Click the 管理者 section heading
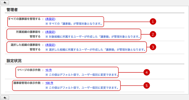 [x=12, y=10]
